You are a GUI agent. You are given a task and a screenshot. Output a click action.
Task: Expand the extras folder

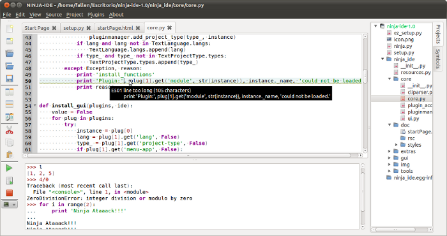pos(390,151)
